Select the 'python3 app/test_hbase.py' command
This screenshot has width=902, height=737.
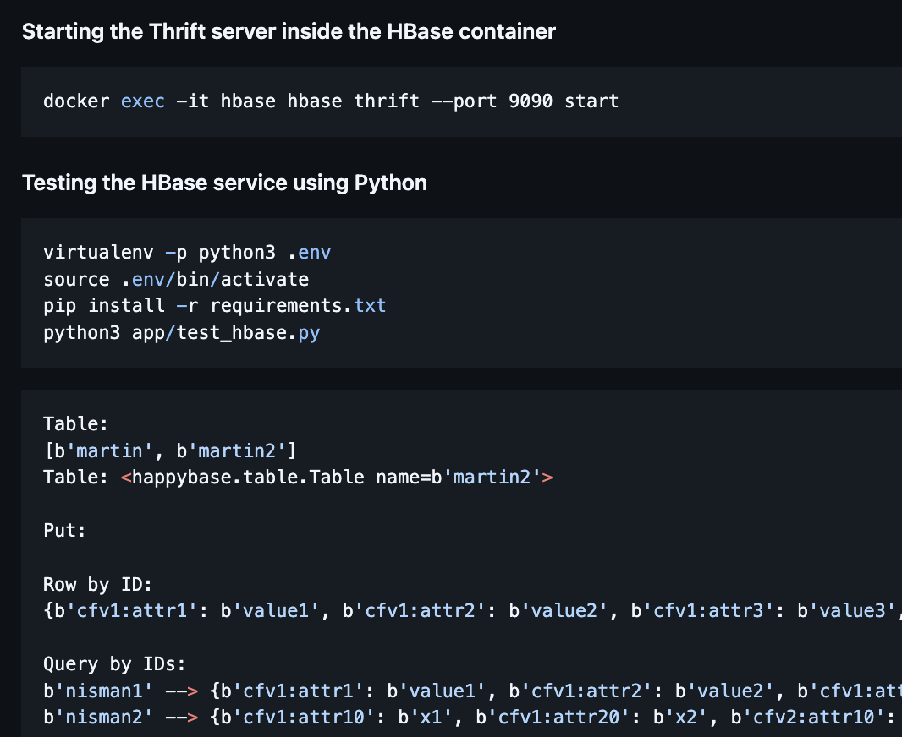click(x=182, y=332)
